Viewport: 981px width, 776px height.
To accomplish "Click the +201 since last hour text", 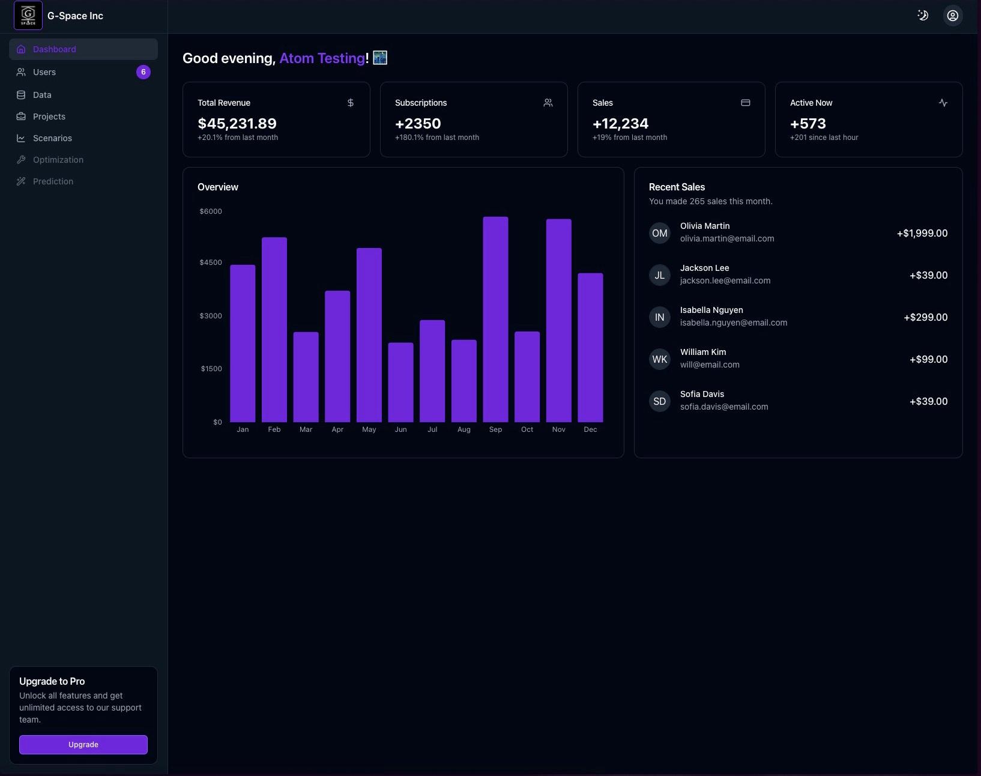I will (x=824, y=138).
